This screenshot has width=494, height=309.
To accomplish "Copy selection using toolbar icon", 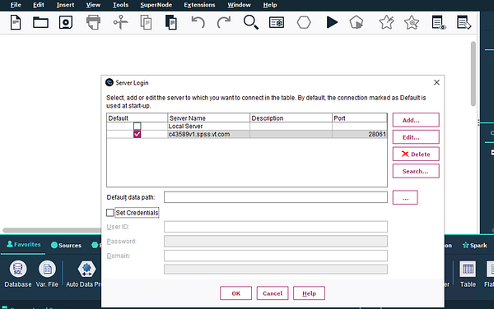I will click(x=146, y=23).
